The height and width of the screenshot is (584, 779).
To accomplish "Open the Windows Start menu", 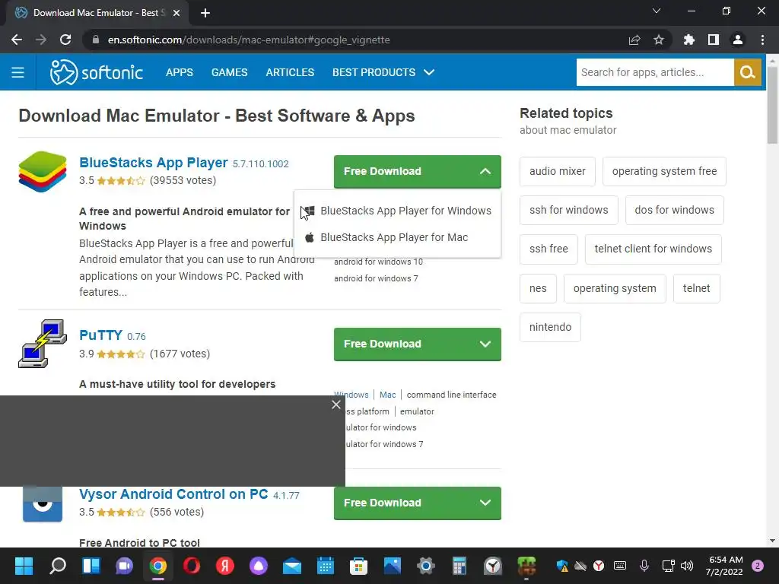I will [x=24, y=566].
